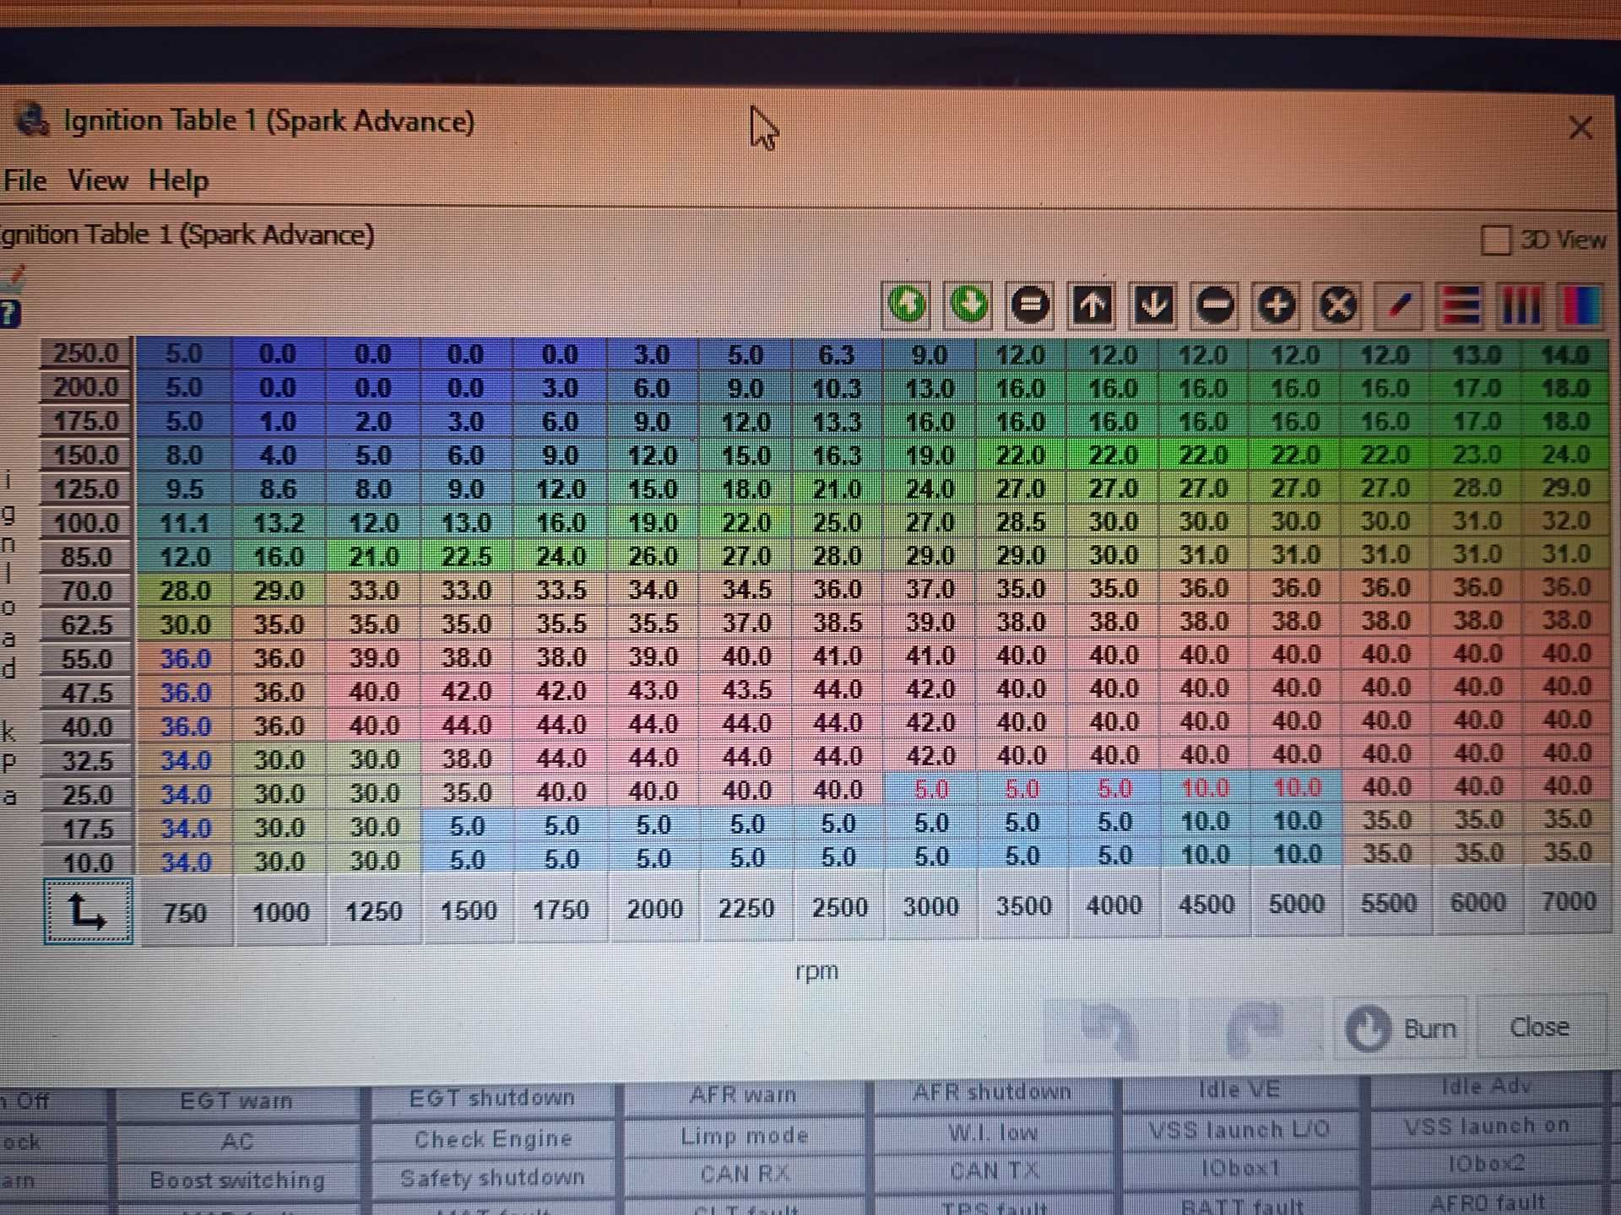Select table cell with value 13.2
This screenshot has width=1621, height=1215.
click(279, 523)
